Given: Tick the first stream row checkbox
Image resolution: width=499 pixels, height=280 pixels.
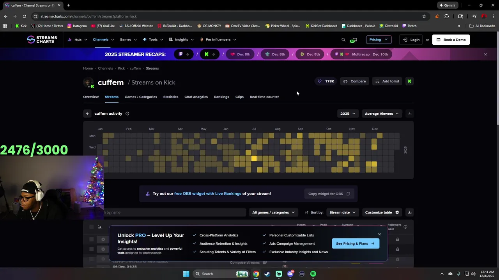Looking at the screenshot, I should point(92,239).
